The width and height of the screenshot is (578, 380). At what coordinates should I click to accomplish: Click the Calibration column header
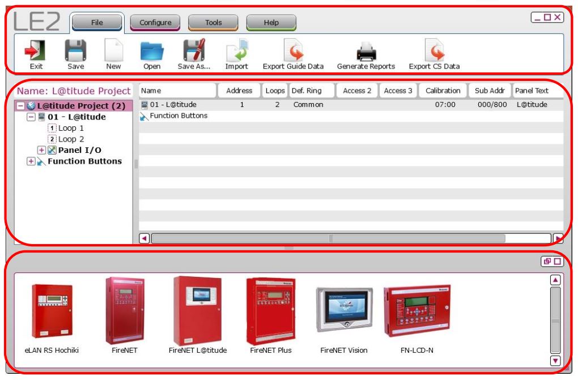[443, 91]
